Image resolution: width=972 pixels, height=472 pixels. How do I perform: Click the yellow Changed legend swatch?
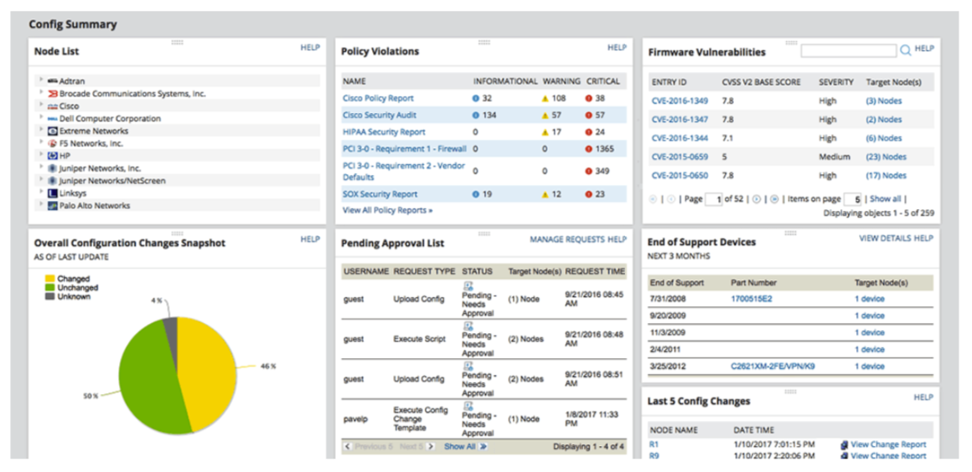tap(50, 279)
